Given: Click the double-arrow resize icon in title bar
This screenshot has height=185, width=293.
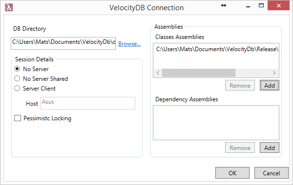Looking at the screenshot, I should tap(224, 5).
